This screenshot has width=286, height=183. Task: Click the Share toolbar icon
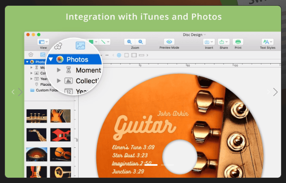click(222, 42)
